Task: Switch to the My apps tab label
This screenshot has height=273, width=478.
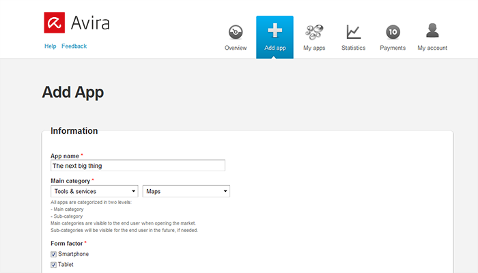Action: [314, 48]
